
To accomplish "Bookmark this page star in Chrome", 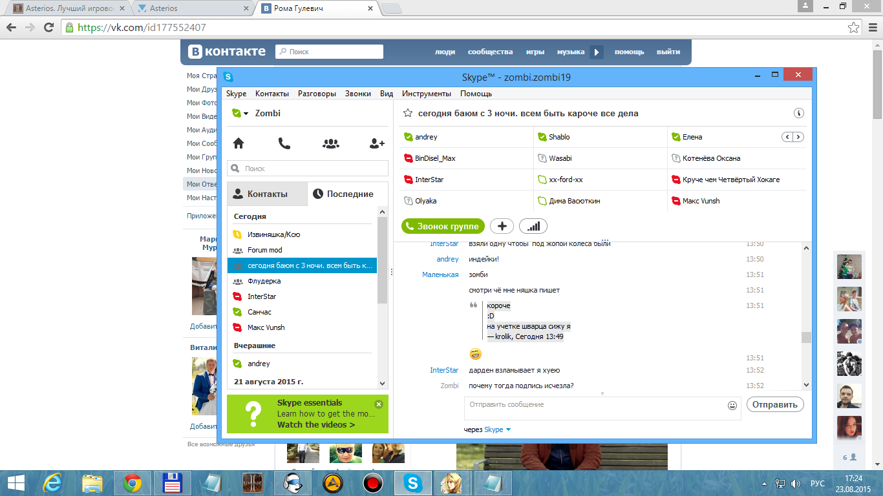I will click(854, 28).
